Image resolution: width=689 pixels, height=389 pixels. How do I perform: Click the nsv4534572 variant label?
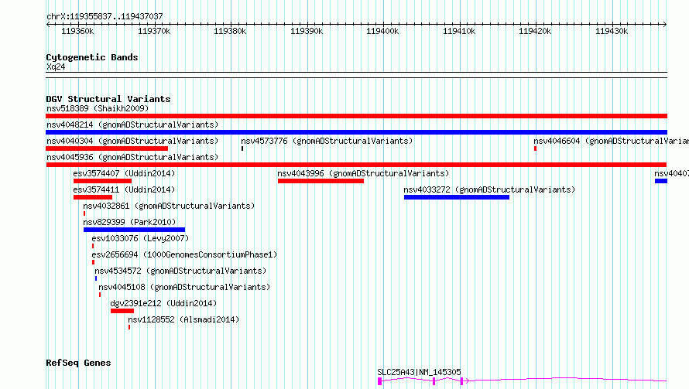coord(180,271)
